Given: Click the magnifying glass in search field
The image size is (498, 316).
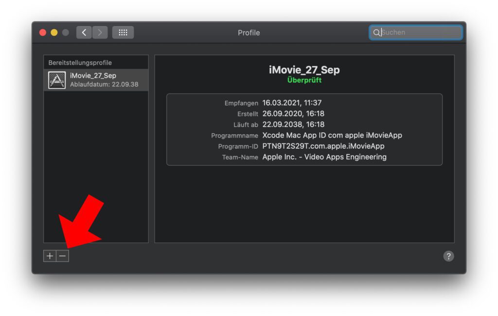Looking at the screenshot, I should [x=376, y=33].
